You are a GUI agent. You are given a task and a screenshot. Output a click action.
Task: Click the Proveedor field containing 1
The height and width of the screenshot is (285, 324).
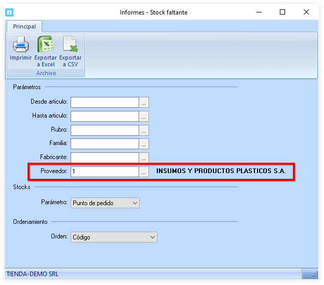coord(105,172)
